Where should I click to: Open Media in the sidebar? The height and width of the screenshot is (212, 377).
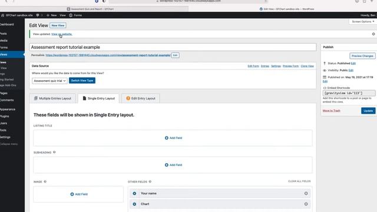tap(4, 41)
